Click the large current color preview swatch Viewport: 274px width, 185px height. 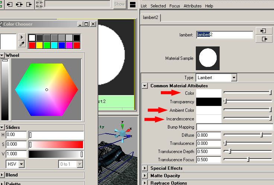(x=8, y=42)
